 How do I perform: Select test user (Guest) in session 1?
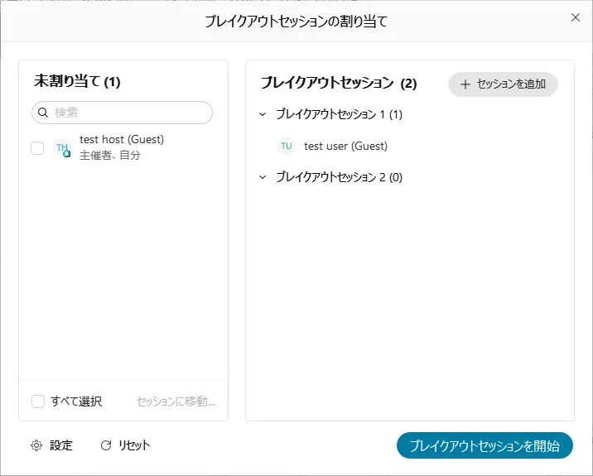coord(345,146)
